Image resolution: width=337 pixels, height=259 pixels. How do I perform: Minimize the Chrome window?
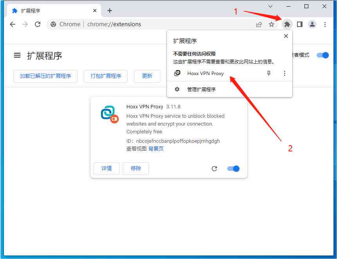pyautogui.click(x=288, y=6)
